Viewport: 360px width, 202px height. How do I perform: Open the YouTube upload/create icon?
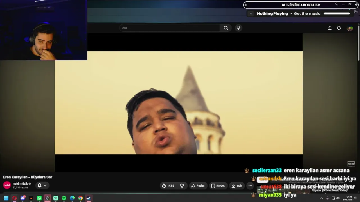tap(330, 28)
